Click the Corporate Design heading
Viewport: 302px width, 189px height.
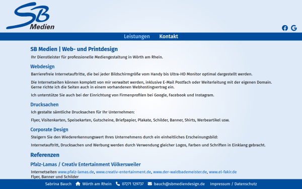(x=49, y=130)
